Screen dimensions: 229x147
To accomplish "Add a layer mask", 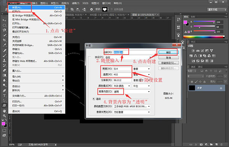I will (x=201, y=144).
